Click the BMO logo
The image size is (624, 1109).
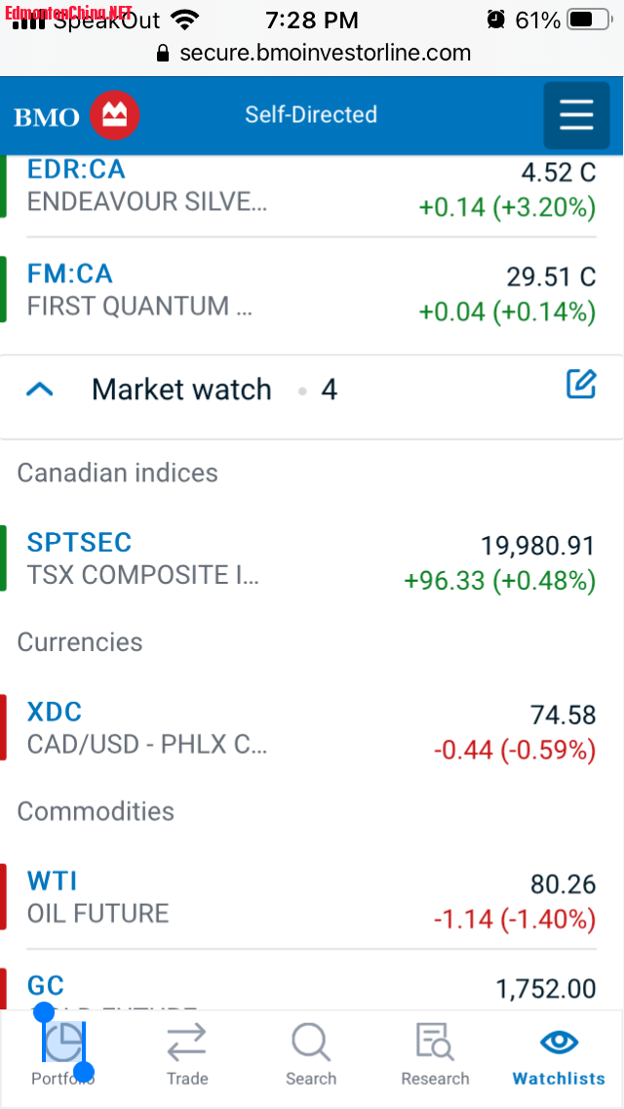pyautogui.click(x=77, y=116)
